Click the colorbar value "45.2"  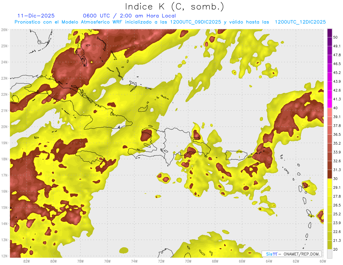pyautogui.click(x=337, y=73)
